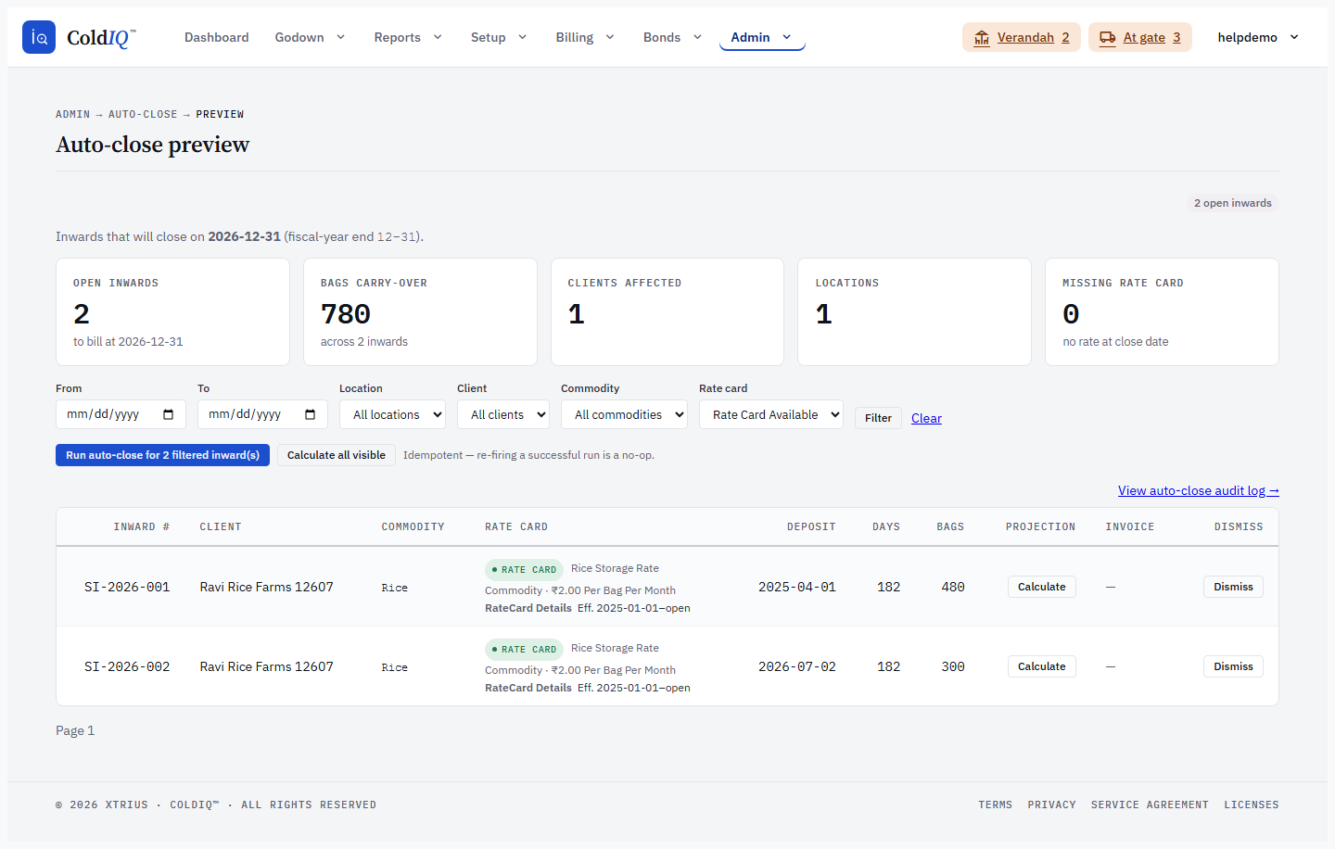Open the helpdemo user dropdown
The image size is (1335, 849).
1258,37
